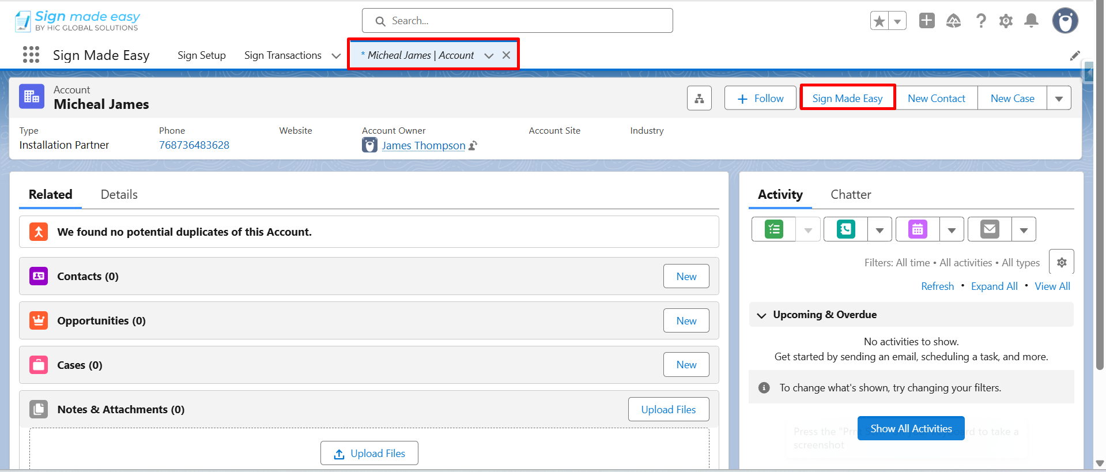The width and height of the screenshot is (1106, 472).
Task: Refresh the activity timeline
Action: point(937,286)
